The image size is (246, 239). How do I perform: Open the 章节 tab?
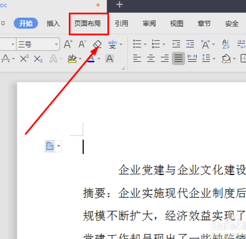click(x=204, y=23)
